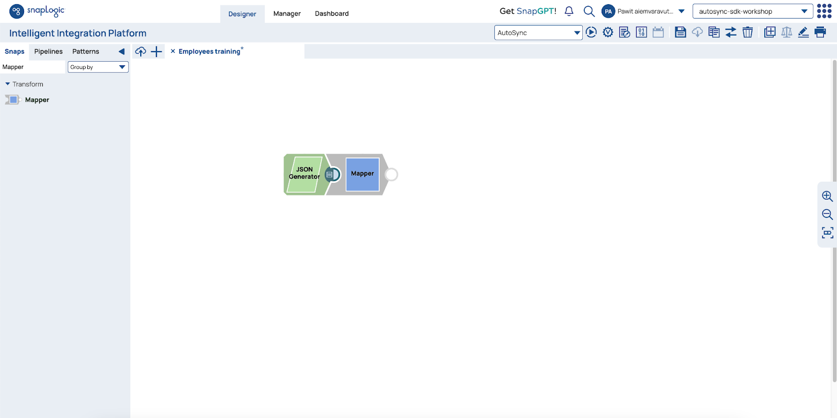Click the zoom in canvas icon
This screenshot has width=837, height=418.
[x=827, y=196]
